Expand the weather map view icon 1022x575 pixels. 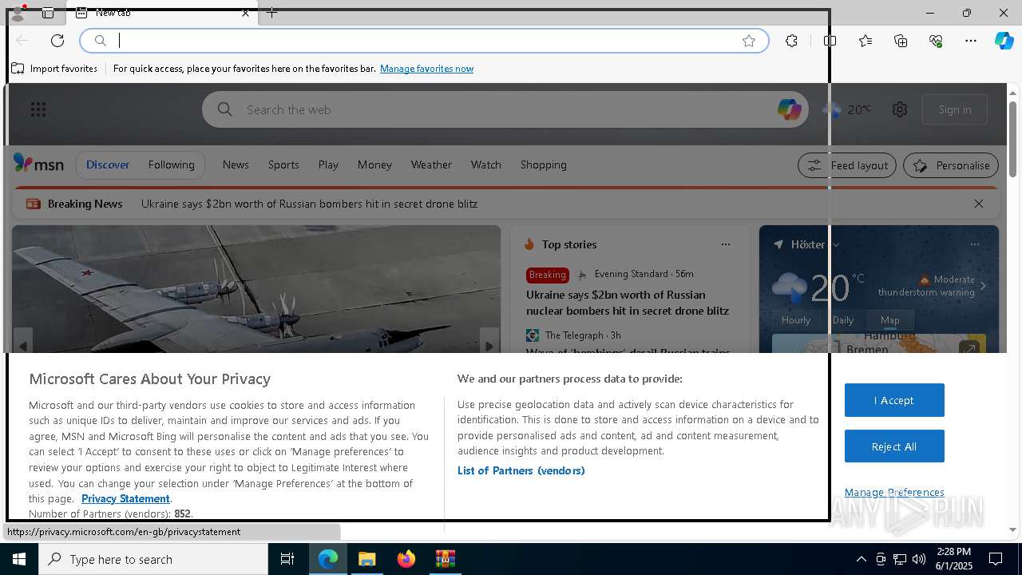[969, 349]
